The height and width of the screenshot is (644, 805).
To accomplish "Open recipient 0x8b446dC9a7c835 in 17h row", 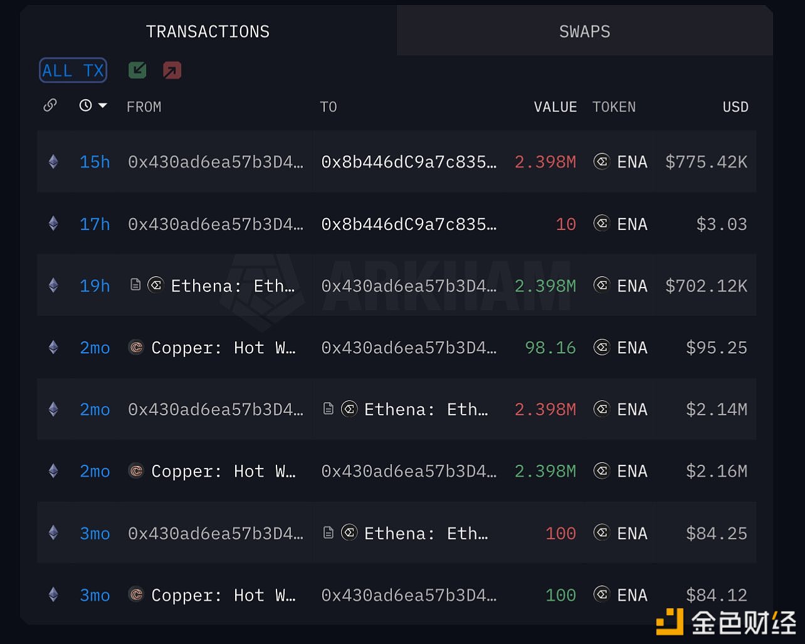I will (x=409, y=224).
